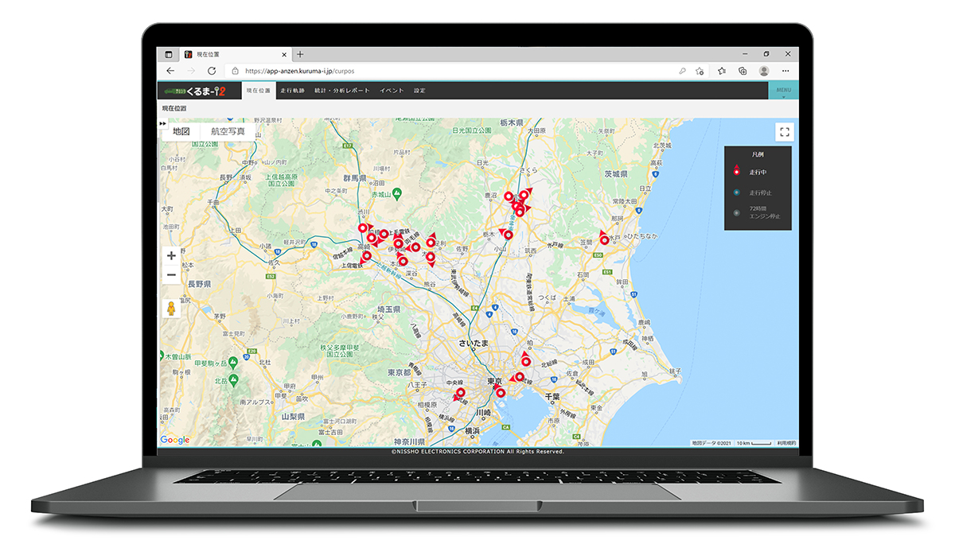This screenshot has height=552, width=955.
Task: Select the 統計・分析レポート menu item
Action: 342,91
